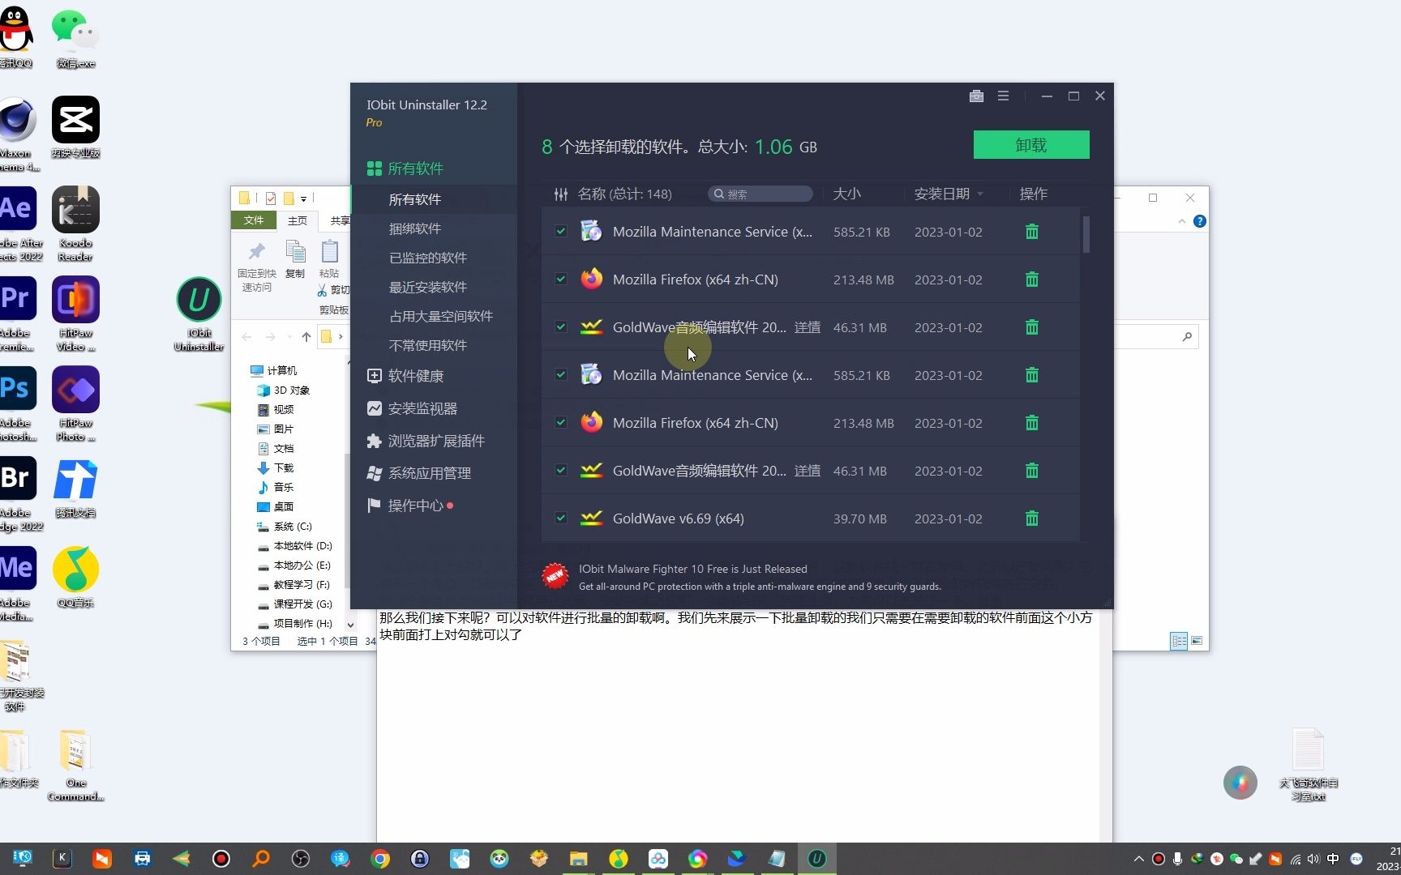Viewport: 1401px width, 875px height.
Task: Click trash icon for GoldWave v6.69 (x64)
Action: (1031, 519)
